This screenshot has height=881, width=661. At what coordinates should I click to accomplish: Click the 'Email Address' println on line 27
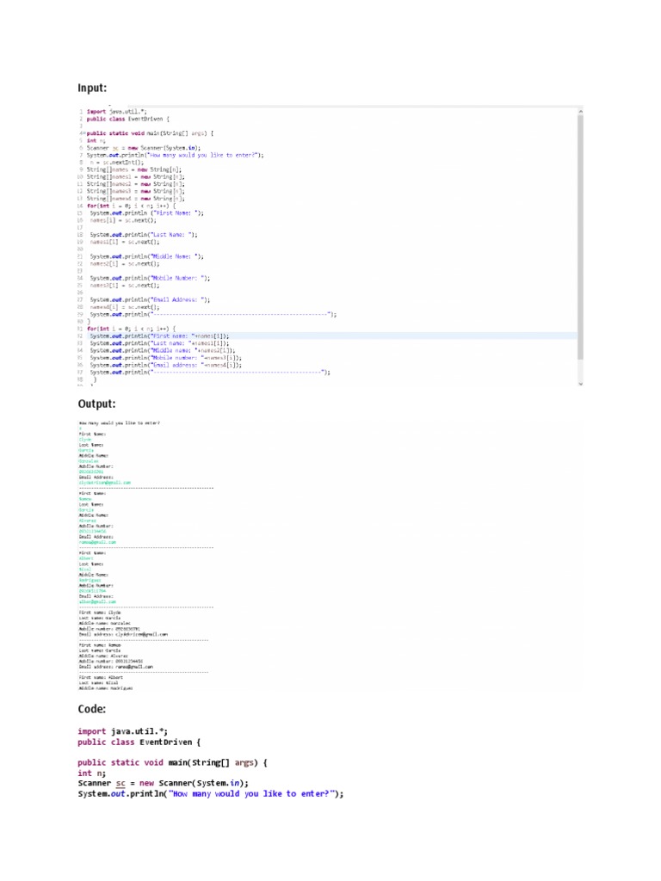[150, 299]
